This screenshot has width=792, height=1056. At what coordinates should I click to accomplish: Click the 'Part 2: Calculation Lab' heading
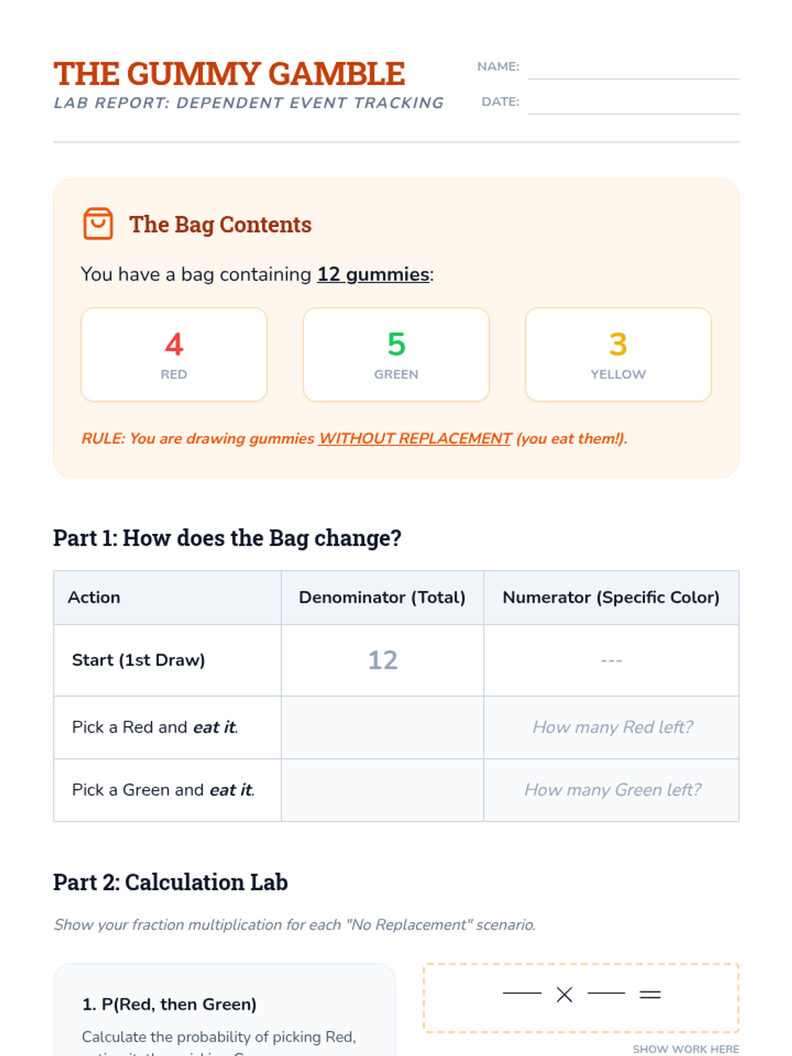[170, 882]
